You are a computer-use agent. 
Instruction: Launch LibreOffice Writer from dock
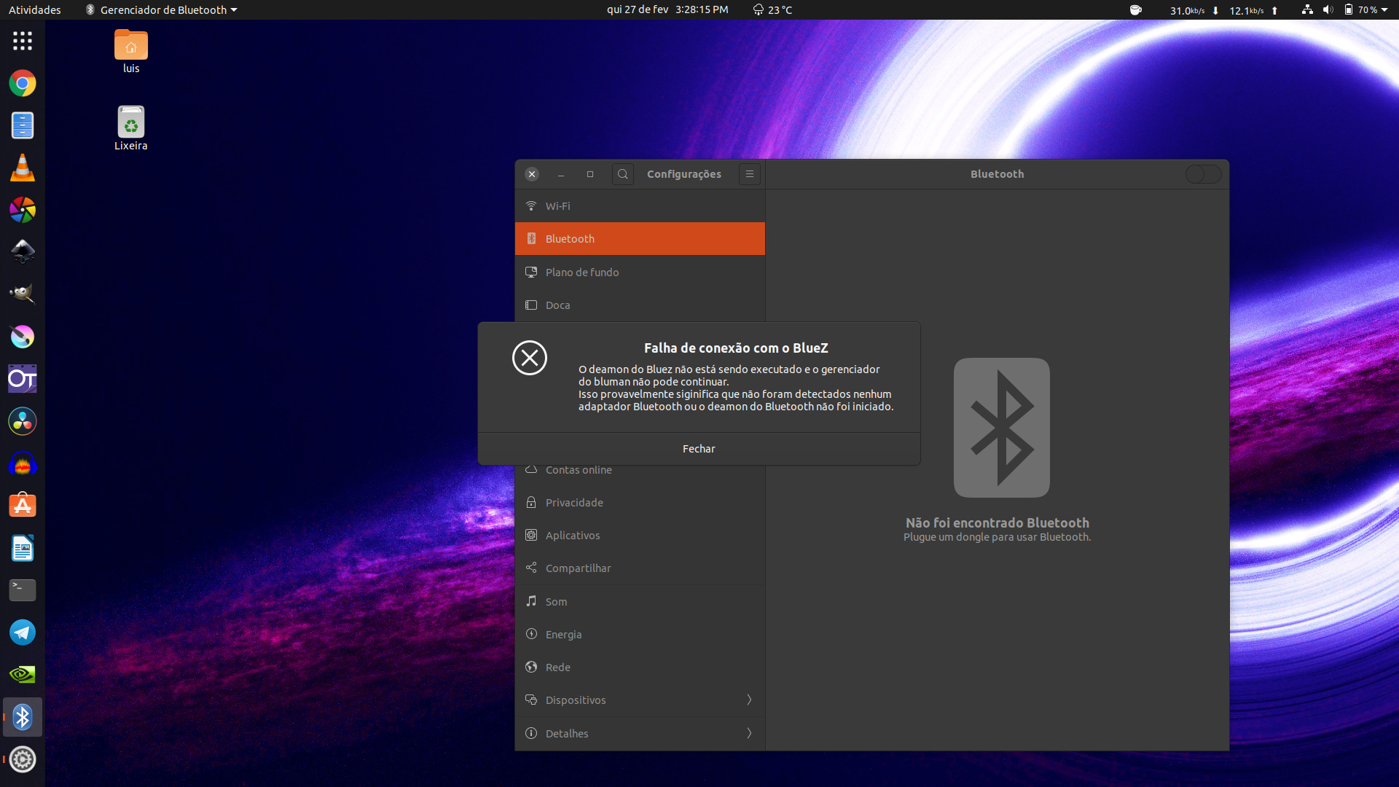point(23,548)
